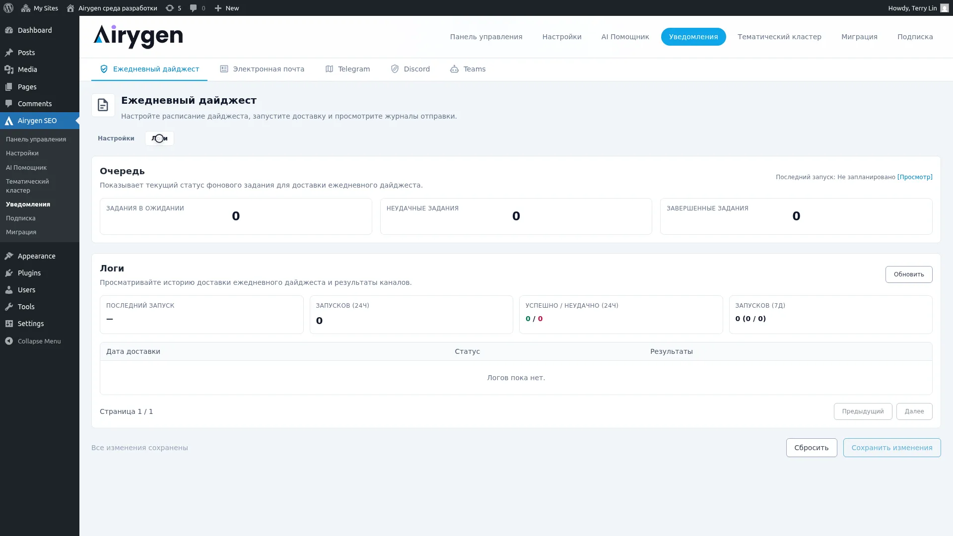Open Plugins in the sidebar
Image resolution: width=953 pixels, height=536 pixels.
tap(29, 273)
